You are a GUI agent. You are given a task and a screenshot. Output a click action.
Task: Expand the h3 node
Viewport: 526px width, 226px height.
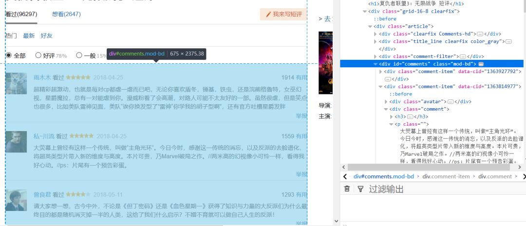point(392,117)
